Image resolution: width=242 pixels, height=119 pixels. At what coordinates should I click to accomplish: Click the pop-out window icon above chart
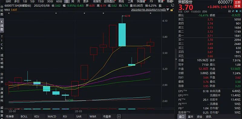coord(172,6)
